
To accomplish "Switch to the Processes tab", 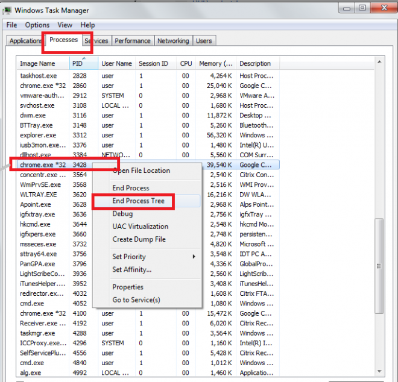I will click(63, 40).
